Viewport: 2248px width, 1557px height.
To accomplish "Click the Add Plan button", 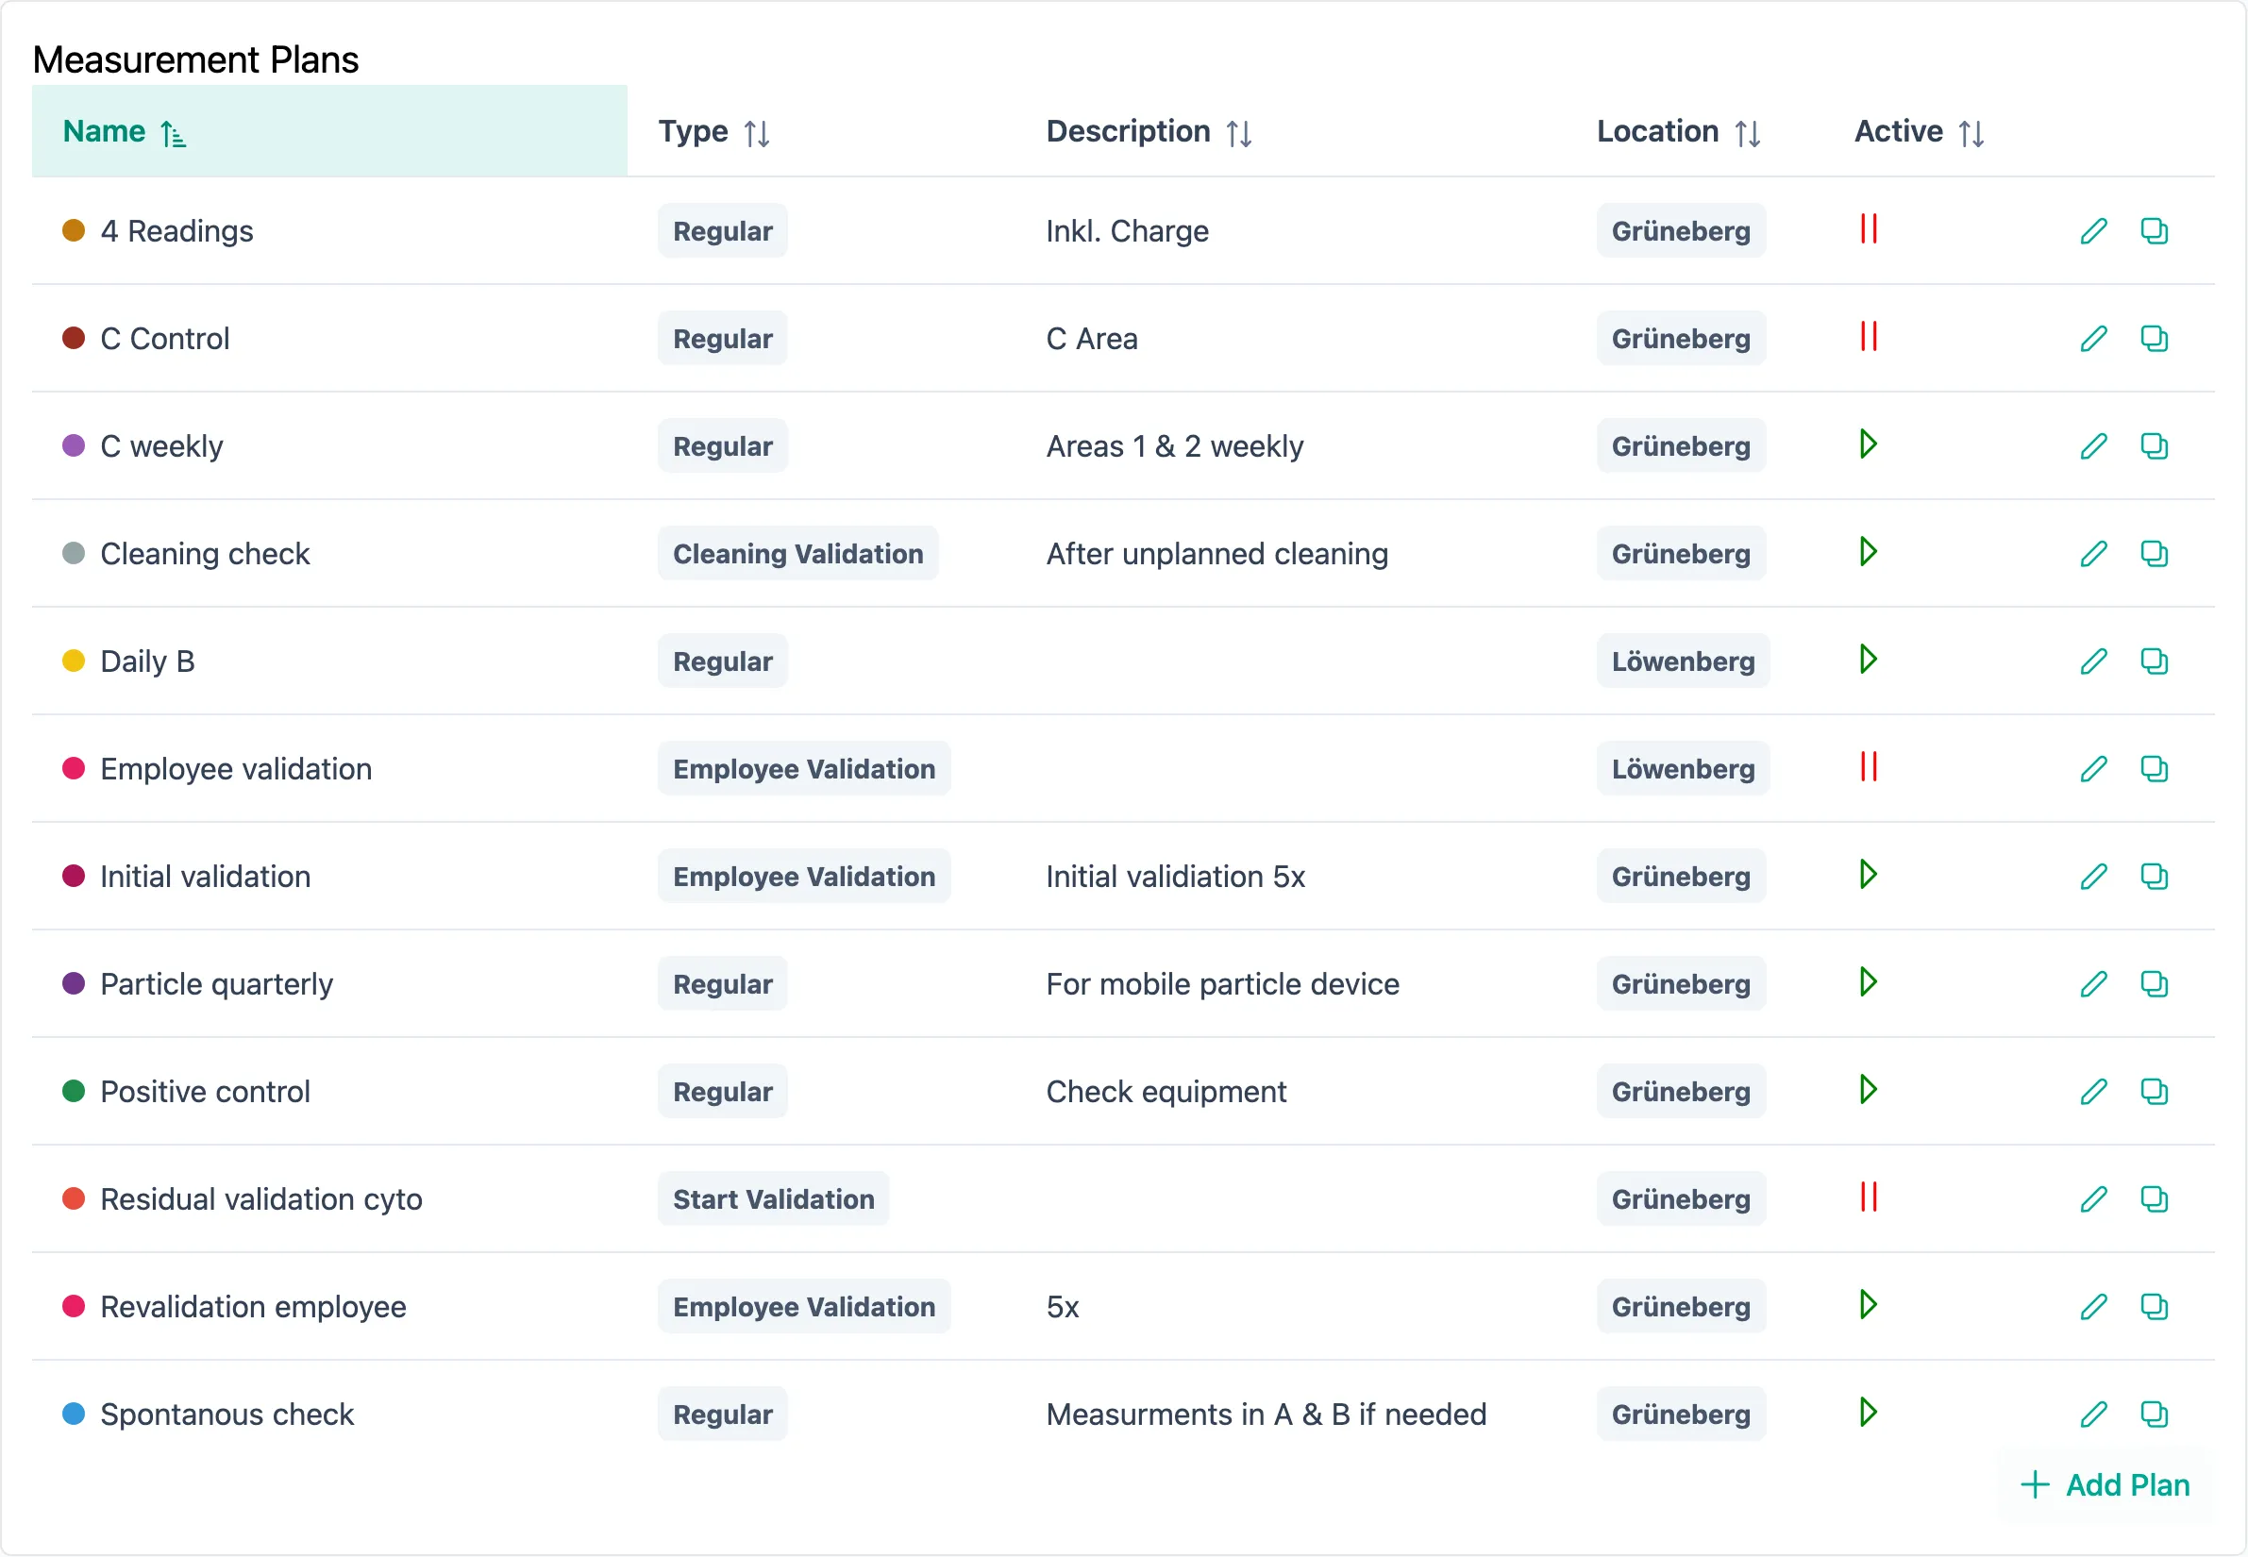I will (x=2104, y=1484).
